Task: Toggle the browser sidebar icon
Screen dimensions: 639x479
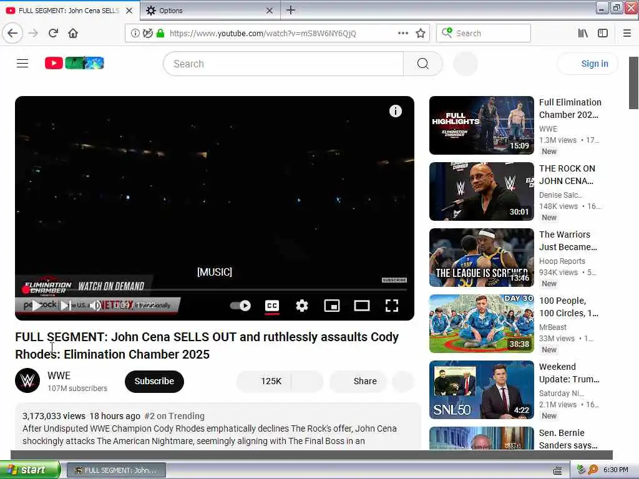Action: coord(603,34)
